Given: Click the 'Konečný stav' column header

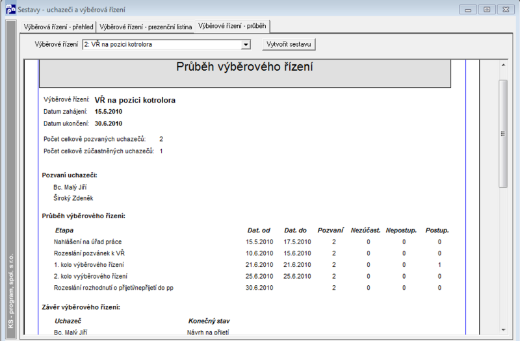Looking at the screenshot, I should tap(209, 321).
